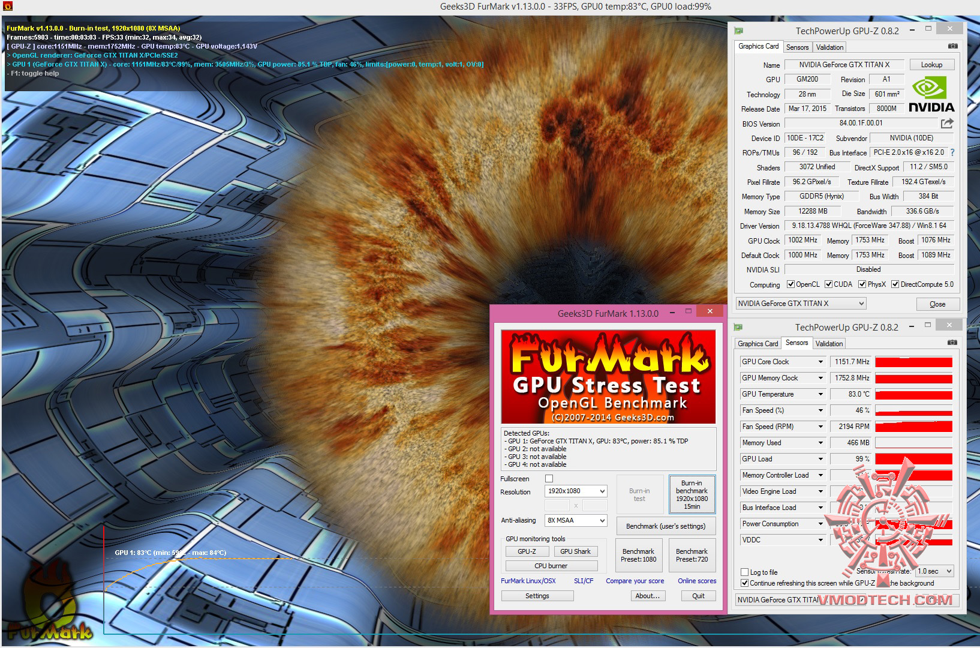Open the Bus Interface Load sensor dropdown
Screen dimensions: 980x648
point(783,508)
